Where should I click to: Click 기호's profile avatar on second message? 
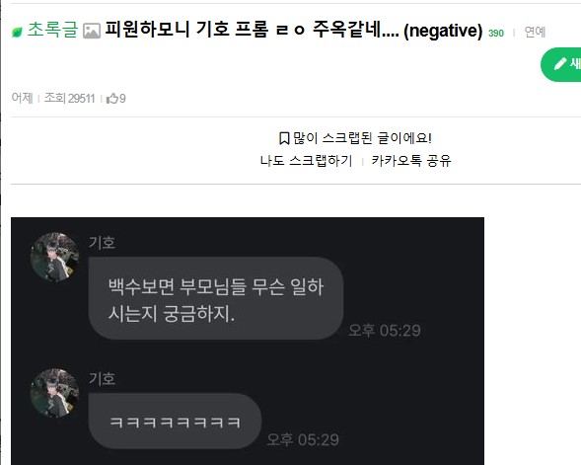[x=55, y=393]
